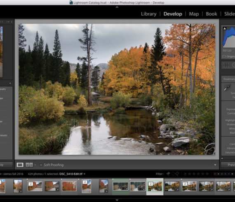Viewport: 235px width, 202px height.
Task: Switch to Loupe view in toolbar
Action: coord(20,165)
